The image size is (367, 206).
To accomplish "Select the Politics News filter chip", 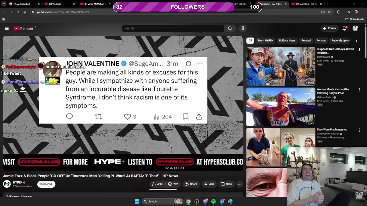I will click(x=287, y=41).
